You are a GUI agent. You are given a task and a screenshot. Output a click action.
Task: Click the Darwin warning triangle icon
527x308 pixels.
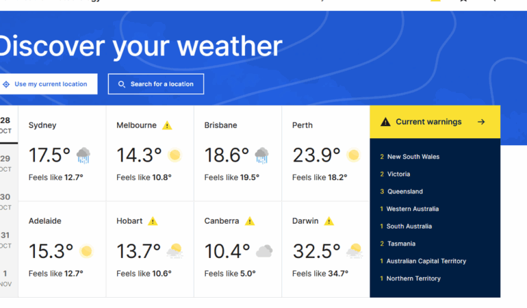(329, 221)
